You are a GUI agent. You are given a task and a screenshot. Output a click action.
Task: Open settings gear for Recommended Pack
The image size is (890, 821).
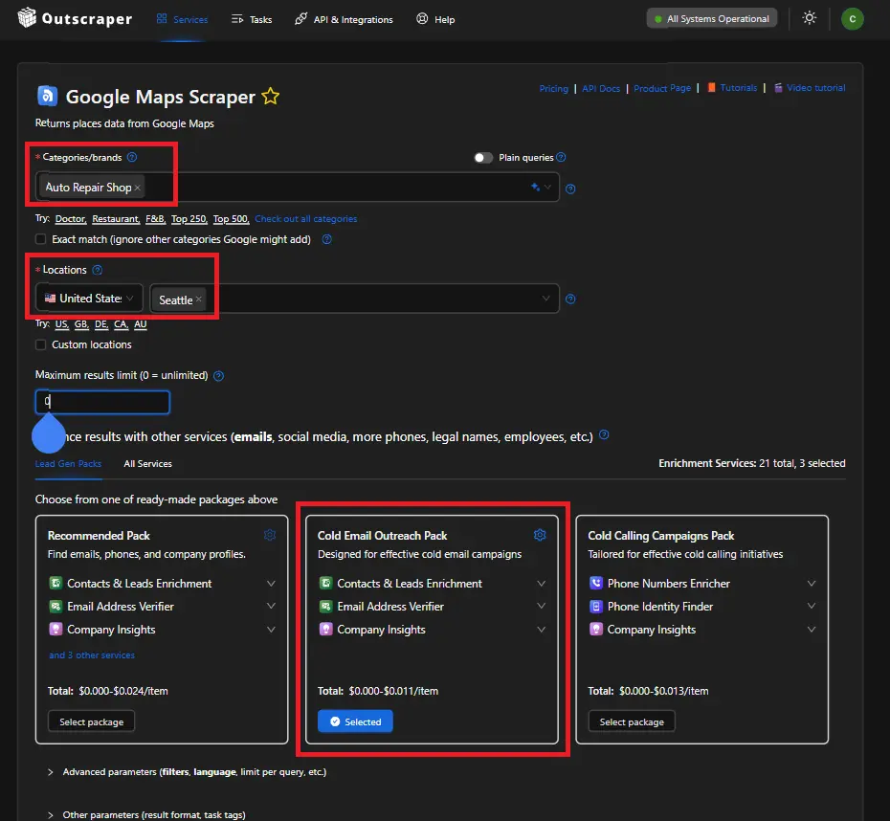pos(270,535)
